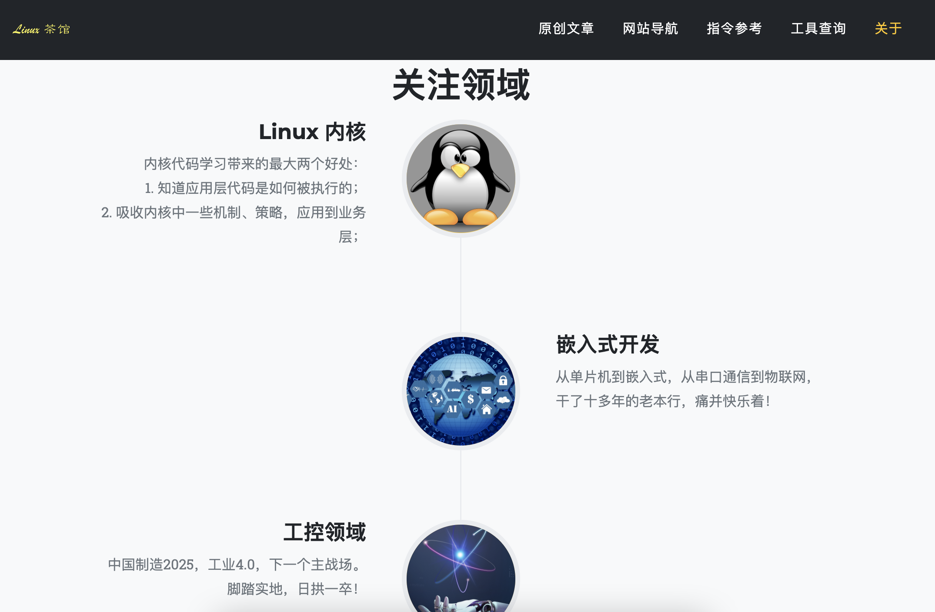This screenshot has width=935, height=612.
Task: Click the 内核代码学习 description line
Action: coord(250,164)
